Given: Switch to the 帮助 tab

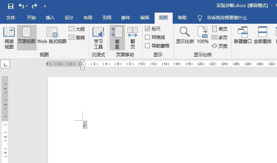Looking at the screenshot, I should (x=182, y=18).
